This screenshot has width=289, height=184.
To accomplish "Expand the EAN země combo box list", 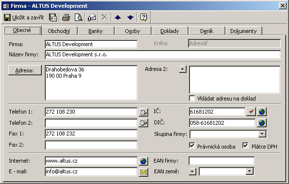I will pyautogui.click(x=249, y=171).
